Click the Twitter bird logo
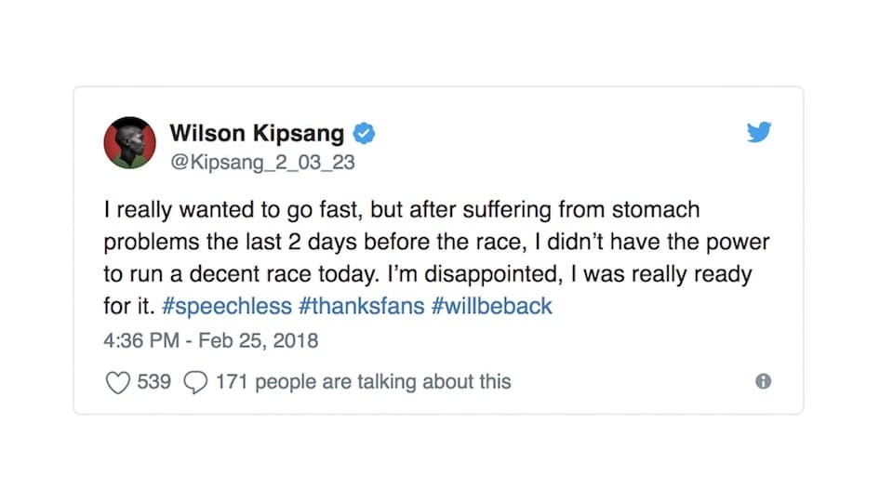893x502 pixels. coord(759,131)
